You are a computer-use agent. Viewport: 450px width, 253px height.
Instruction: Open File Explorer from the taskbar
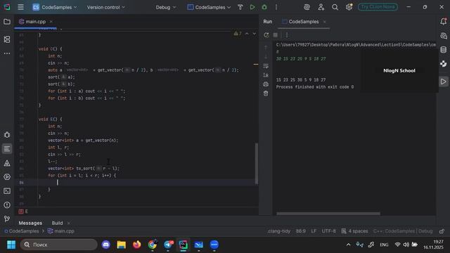click(122, 245)
